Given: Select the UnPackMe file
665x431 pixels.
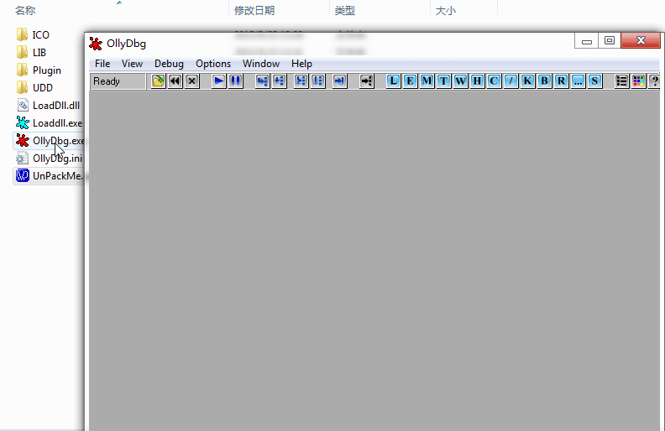Looking at the screenshot, I should 50,176.
